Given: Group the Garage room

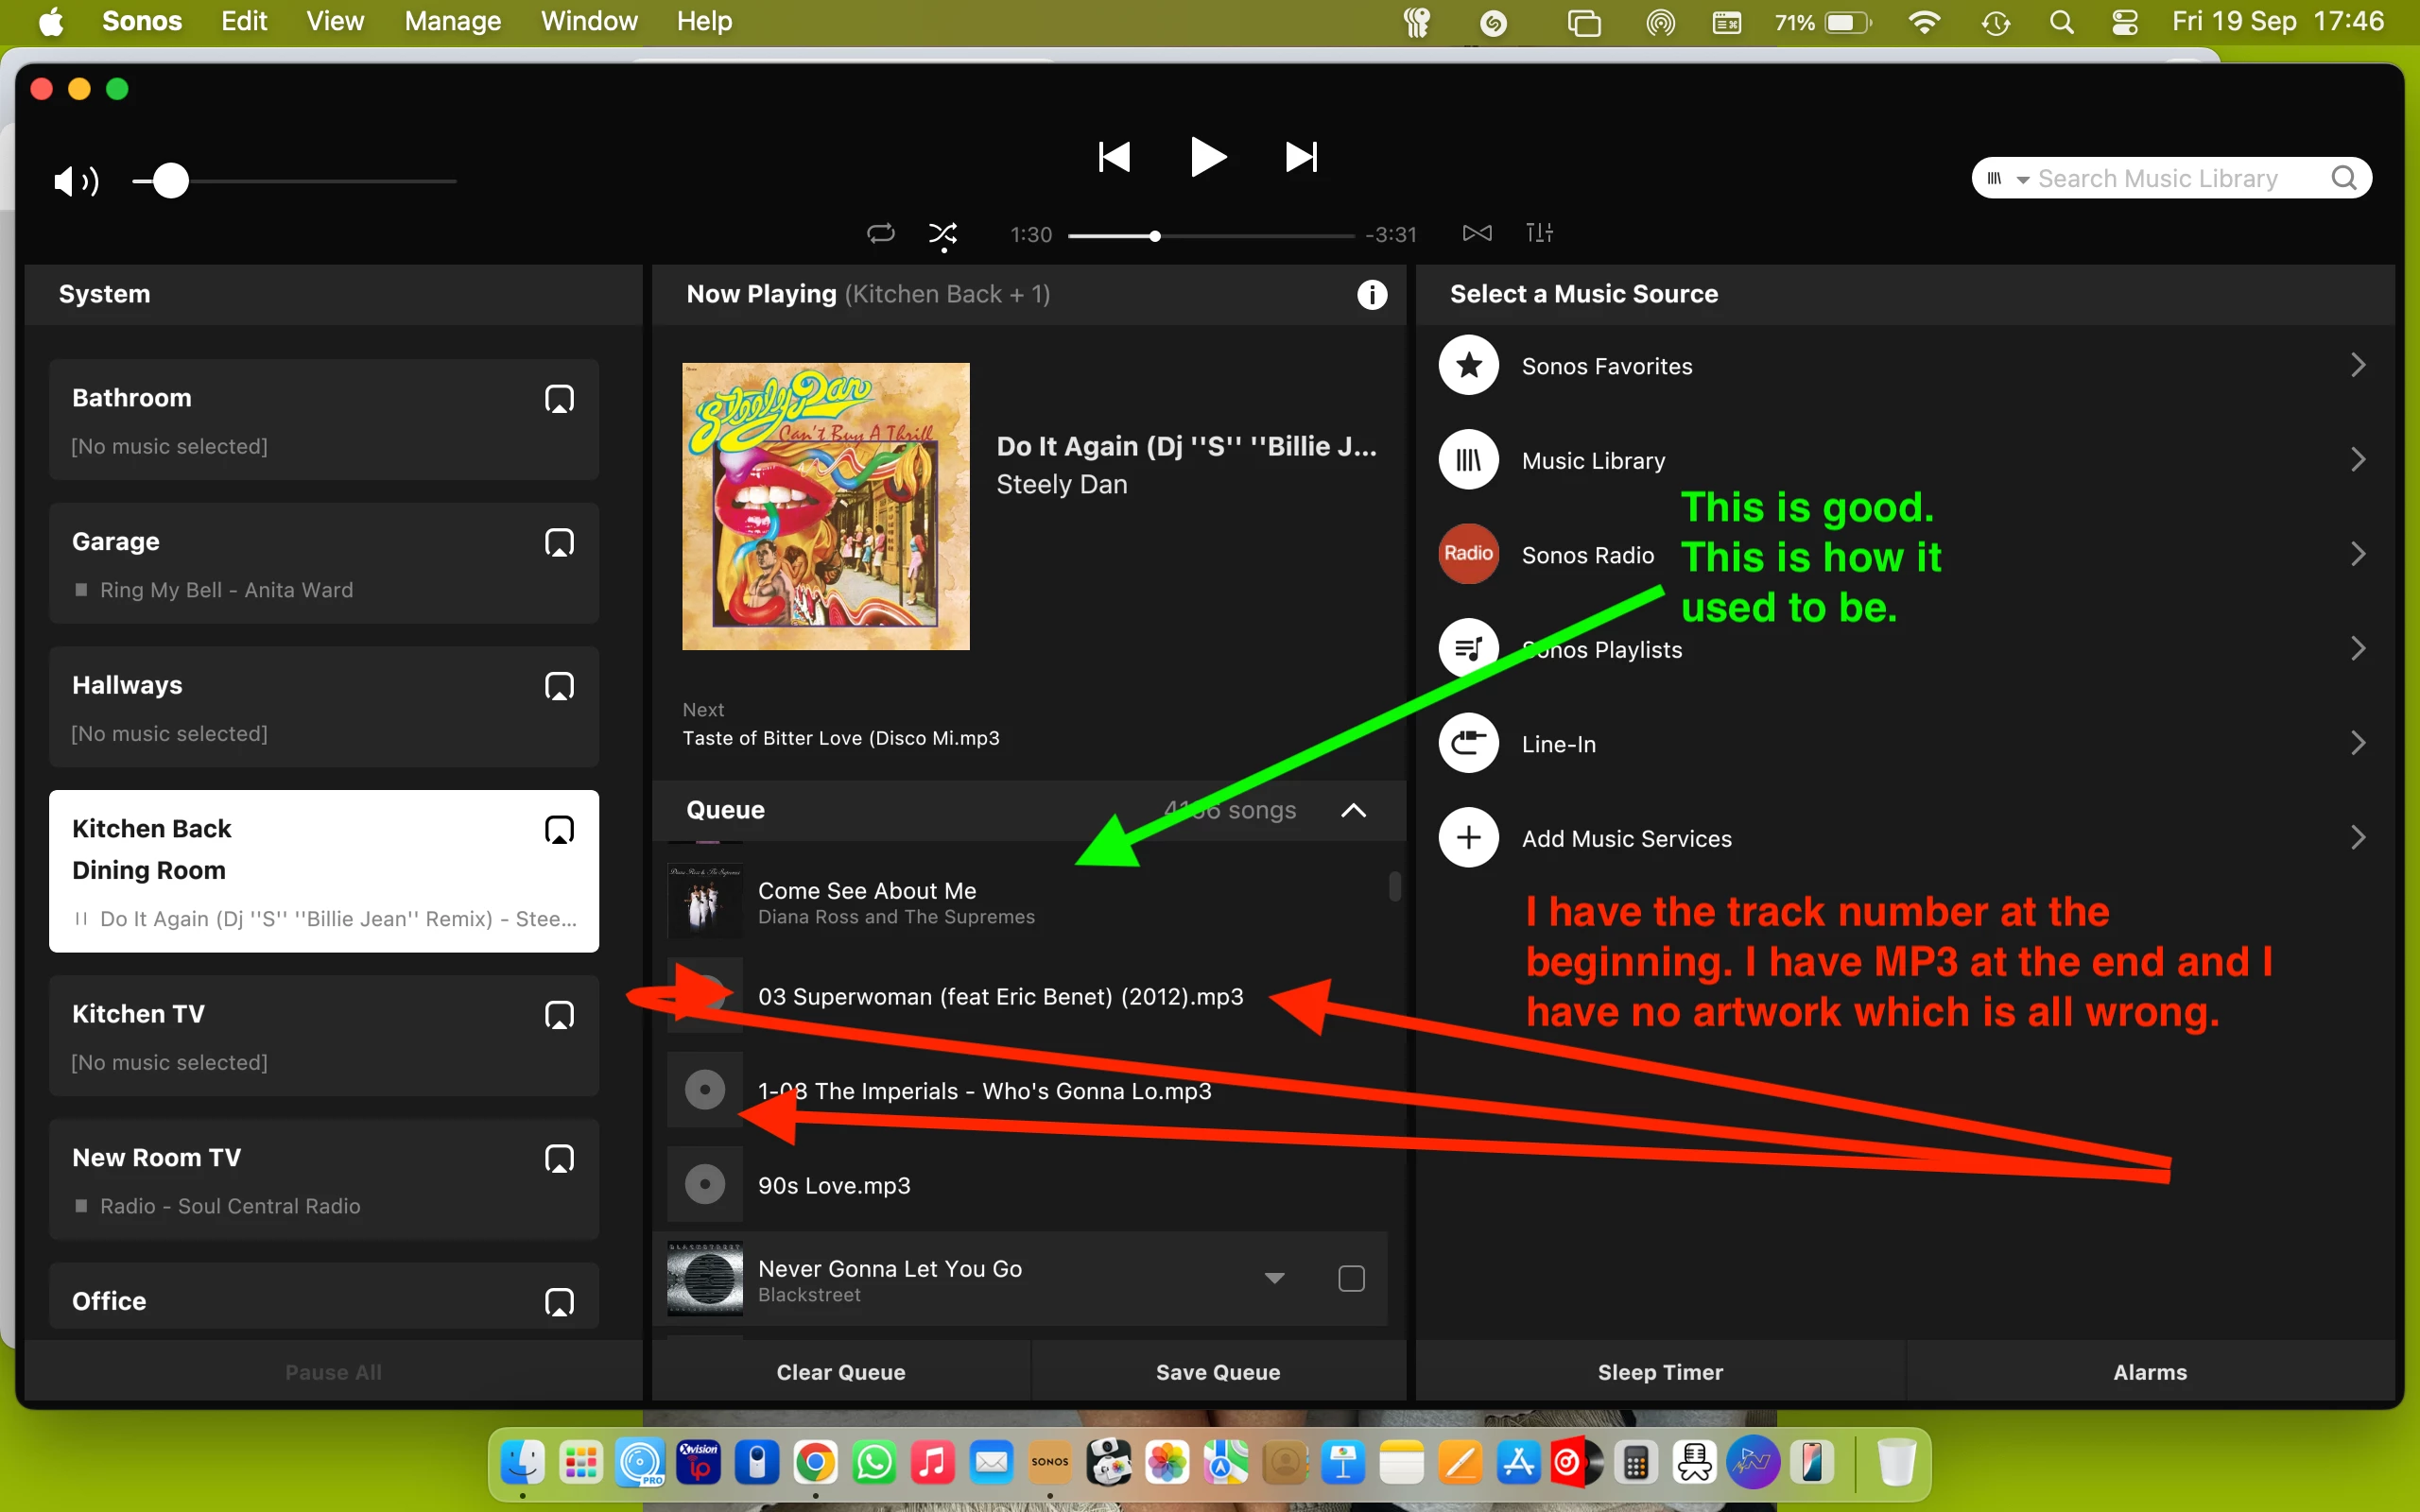Looking at the screenshot, I should (x=559, y=543).
